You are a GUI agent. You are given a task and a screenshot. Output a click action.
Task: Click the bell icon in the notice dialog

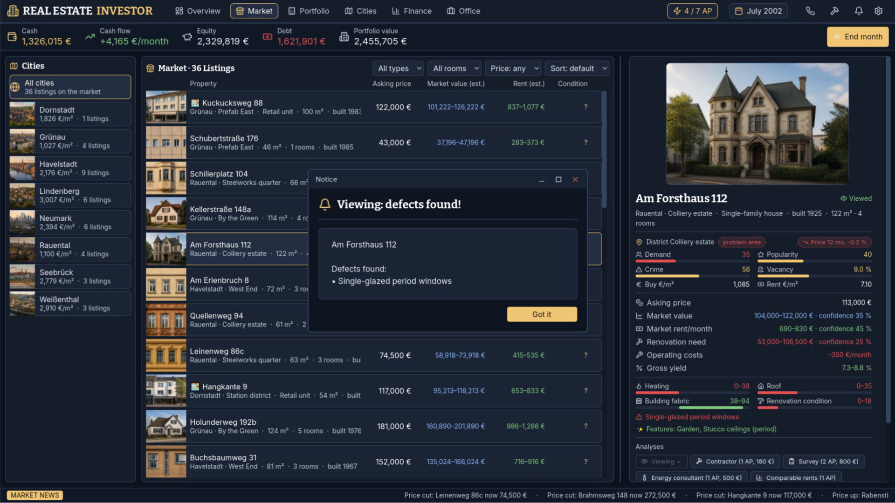pos(325,204)
